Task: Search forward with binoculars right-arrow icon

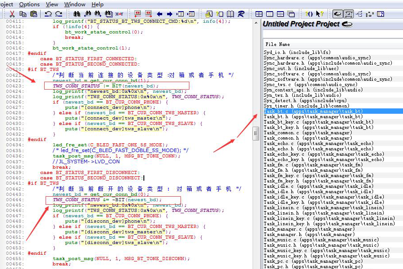Action: (x=98, y=14)
